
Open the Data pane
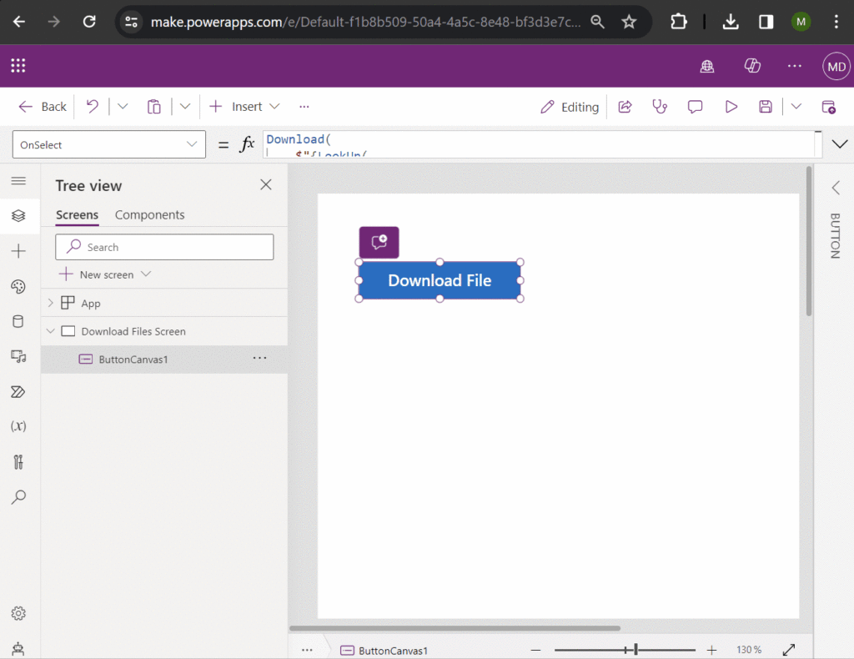tap(20, 321)
